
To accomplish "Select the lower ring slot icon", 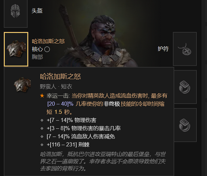I will tap(185, 125).
